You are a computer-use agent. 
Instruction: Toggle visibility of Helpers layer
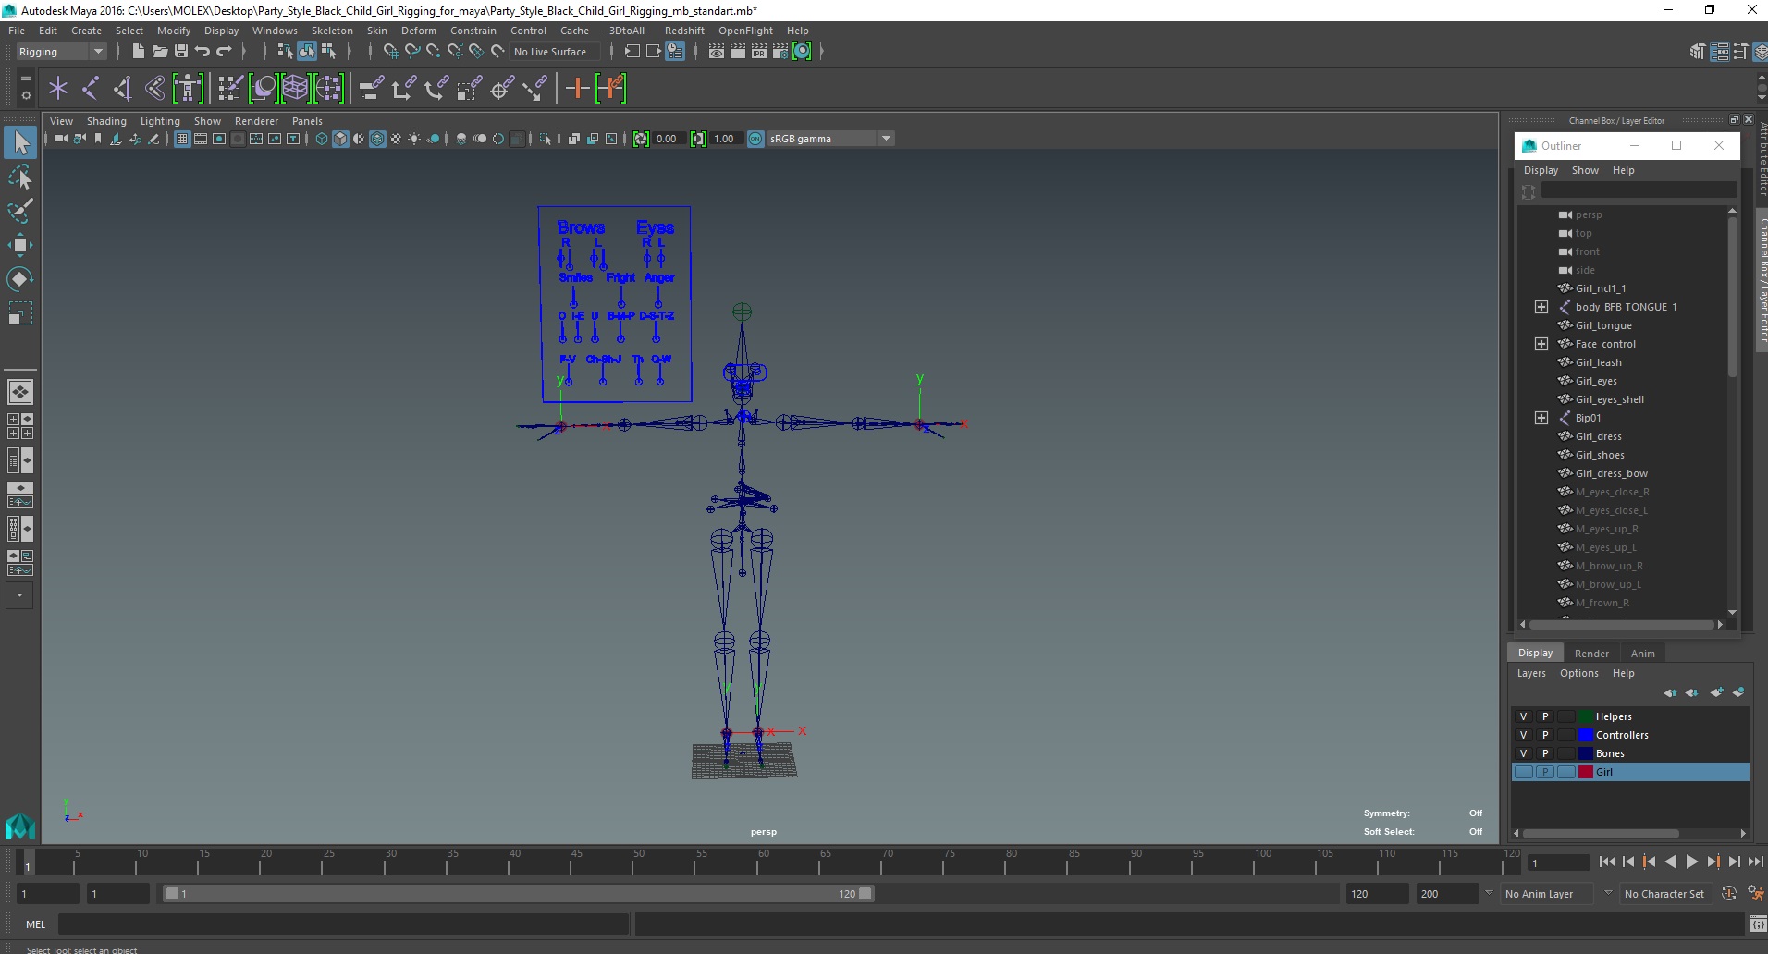click(x=1524, y=716)
